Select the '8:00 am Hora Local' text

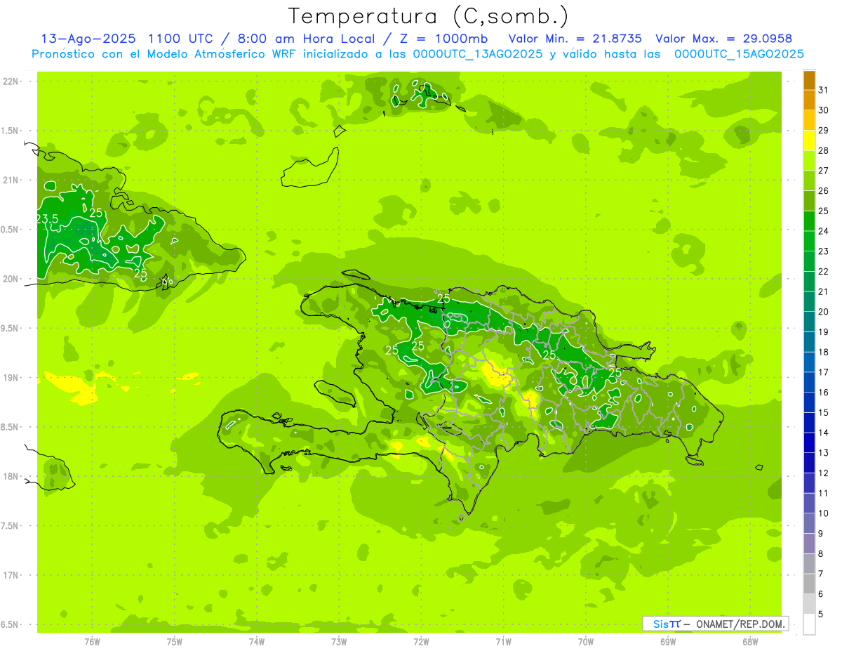pyautogui.click(x=306, y=39)
